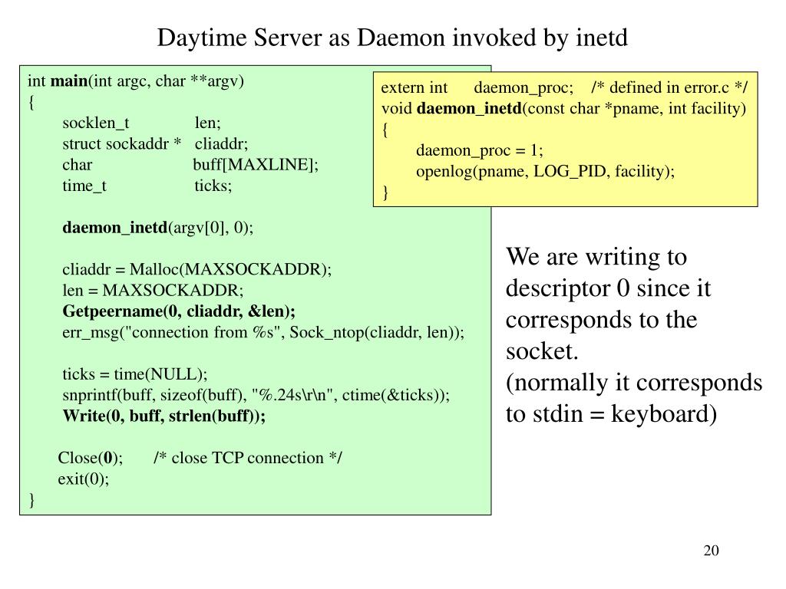Click the note line 'descriptor 0 since it'
Viewport: 786px width, 589px height.
[x=609, y=289]
